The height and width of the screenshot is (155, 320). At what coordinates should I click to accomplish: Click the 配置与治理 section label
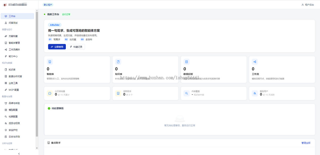coord(7,96)
